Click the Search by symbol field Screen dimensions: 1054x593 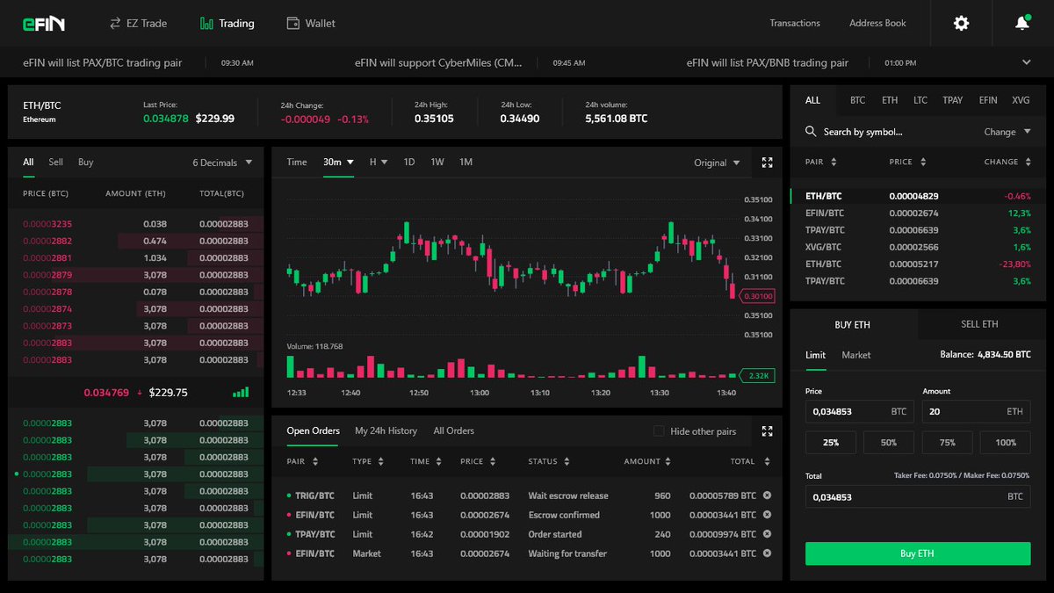click(x=863, y=132)
